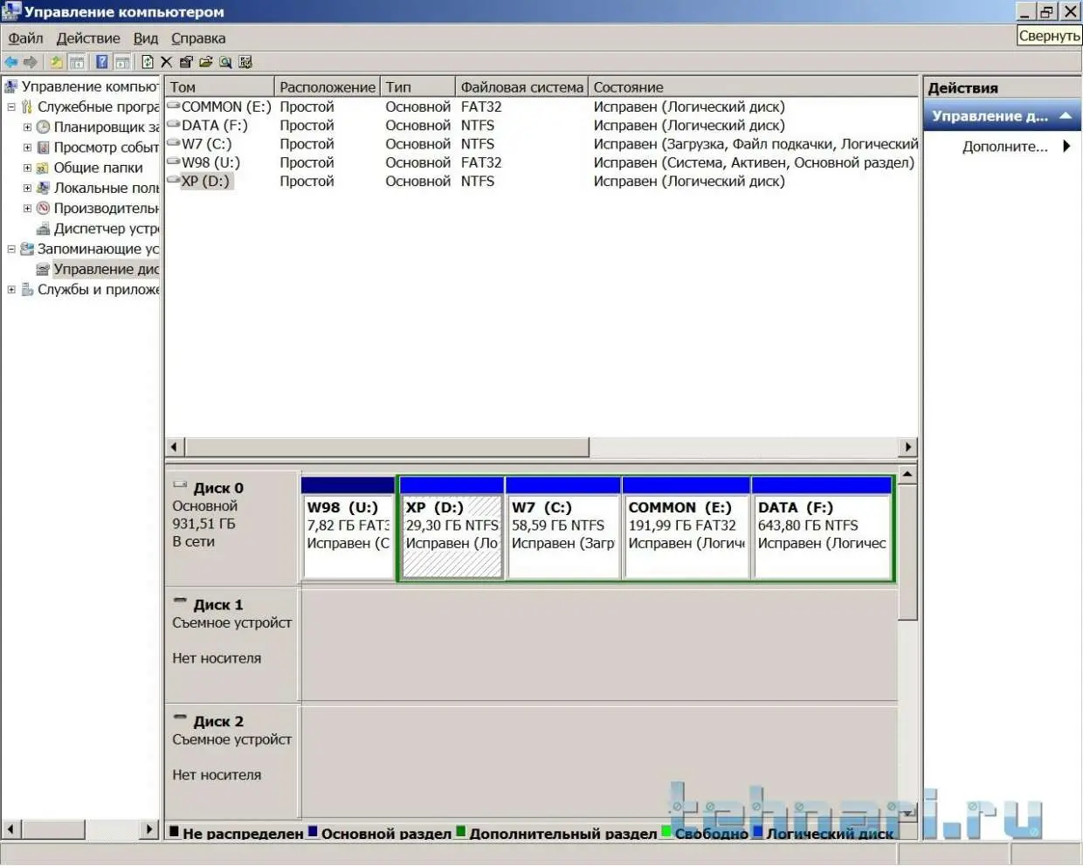Screen dimensions: 1083x866
Task: Select Планировщик заданий clock icon in tree
Action: pos(43,127)
